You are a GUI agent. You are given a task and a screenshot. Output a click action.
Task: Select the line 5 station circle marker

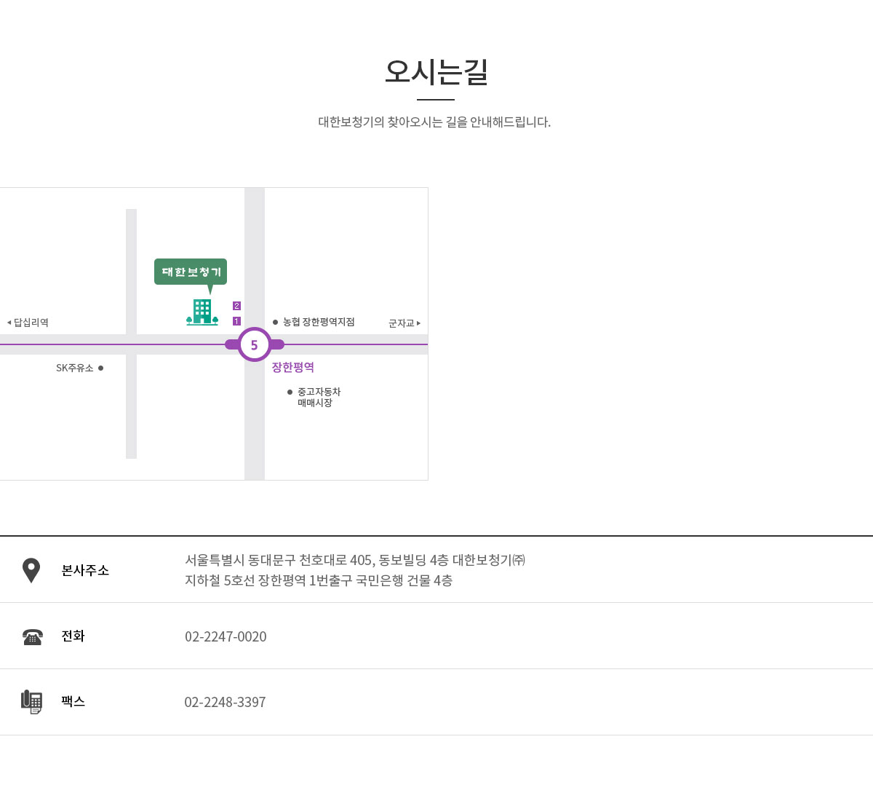point(254,344)
